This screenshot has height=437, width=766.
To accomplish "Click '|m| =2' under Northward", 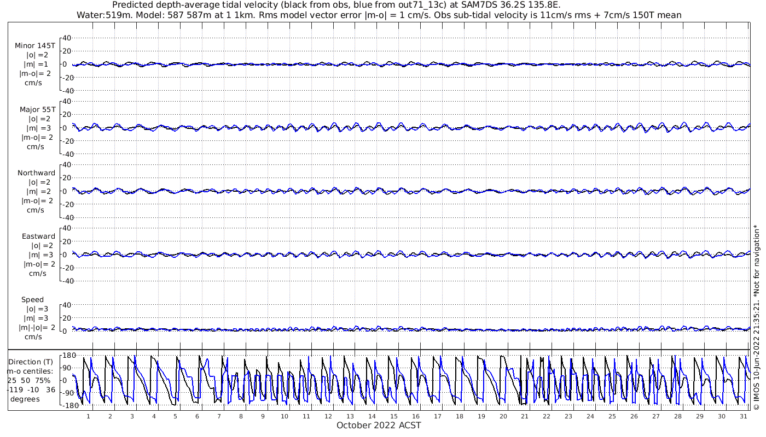I will coord(38,192).
